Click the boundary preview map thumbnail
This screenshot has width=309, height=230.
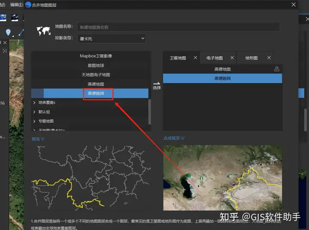[x=91, y=178]
